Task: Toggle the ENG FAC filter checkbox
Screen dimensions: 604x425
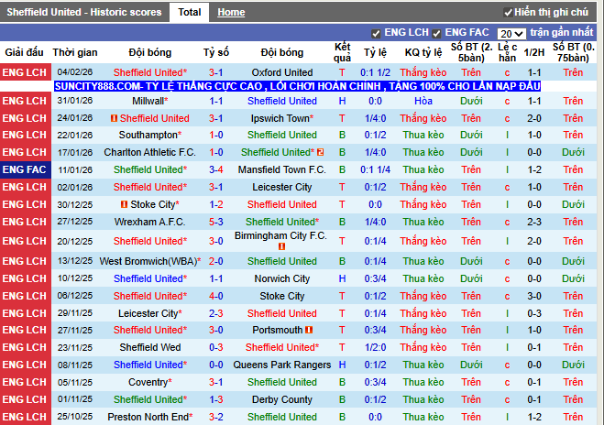Action: tap(436, 34)
